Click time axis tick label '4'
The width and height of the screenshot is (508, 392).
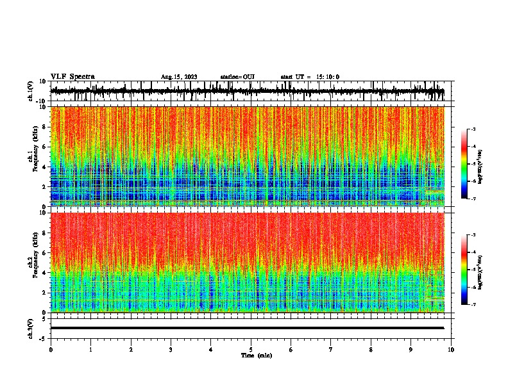pos(211,350)
